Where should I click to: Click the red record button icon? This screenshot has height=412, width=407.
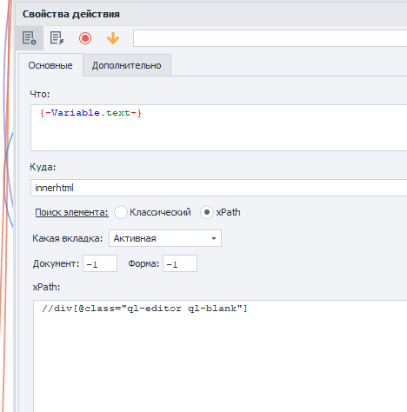coord(85,38)
